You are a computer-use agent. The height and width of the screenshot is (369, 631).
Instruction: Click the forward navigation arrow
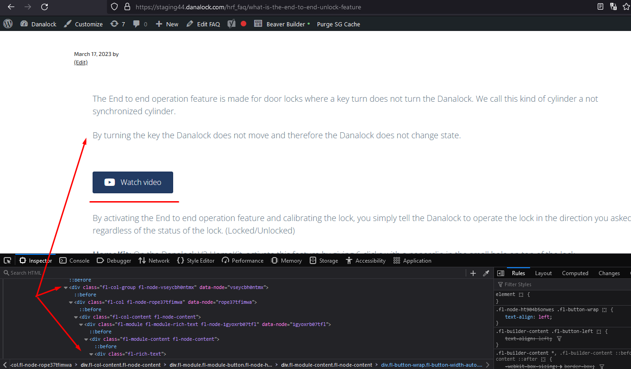click(28, 7)
